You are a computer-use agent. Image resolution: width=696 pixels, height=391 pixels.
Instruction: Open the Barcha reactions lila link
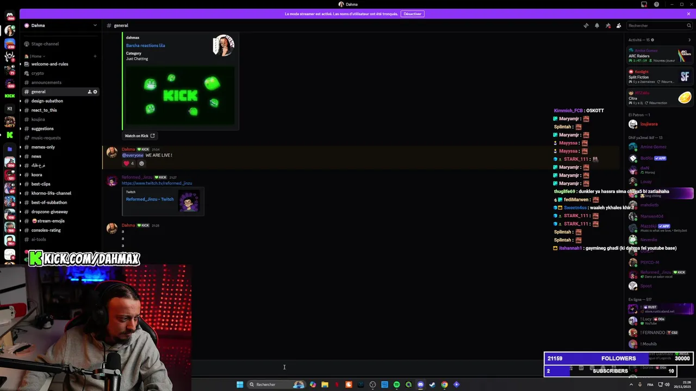pyautogui.click(x=145, y=46)
